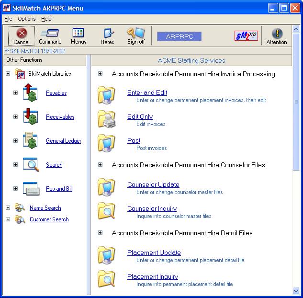Click the General Ledger icon
303x298 pixels.
click(30, 140)
